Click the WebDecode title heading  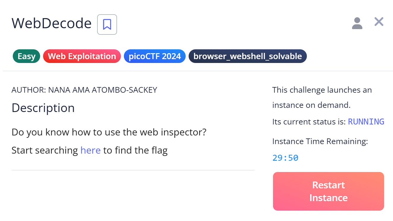pyautogui.click(x=51, y=23)
